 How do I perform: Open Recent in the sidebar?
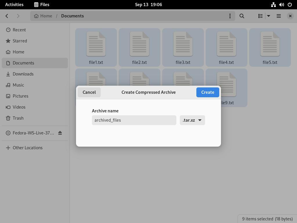(x=35, y=30)
